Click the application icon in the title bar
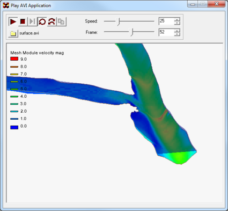Image resolution: width=228 pixels, height=211 pixels. pyautogui.click(x=6, y=5)
